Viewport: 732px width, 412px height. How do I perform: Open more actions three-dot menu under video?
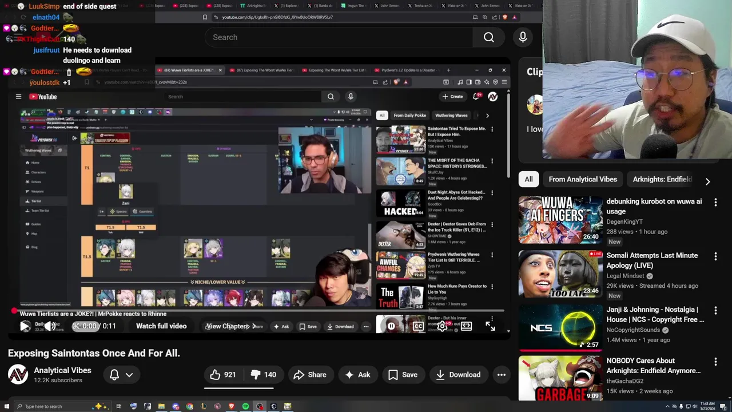(x=502, y=375)
